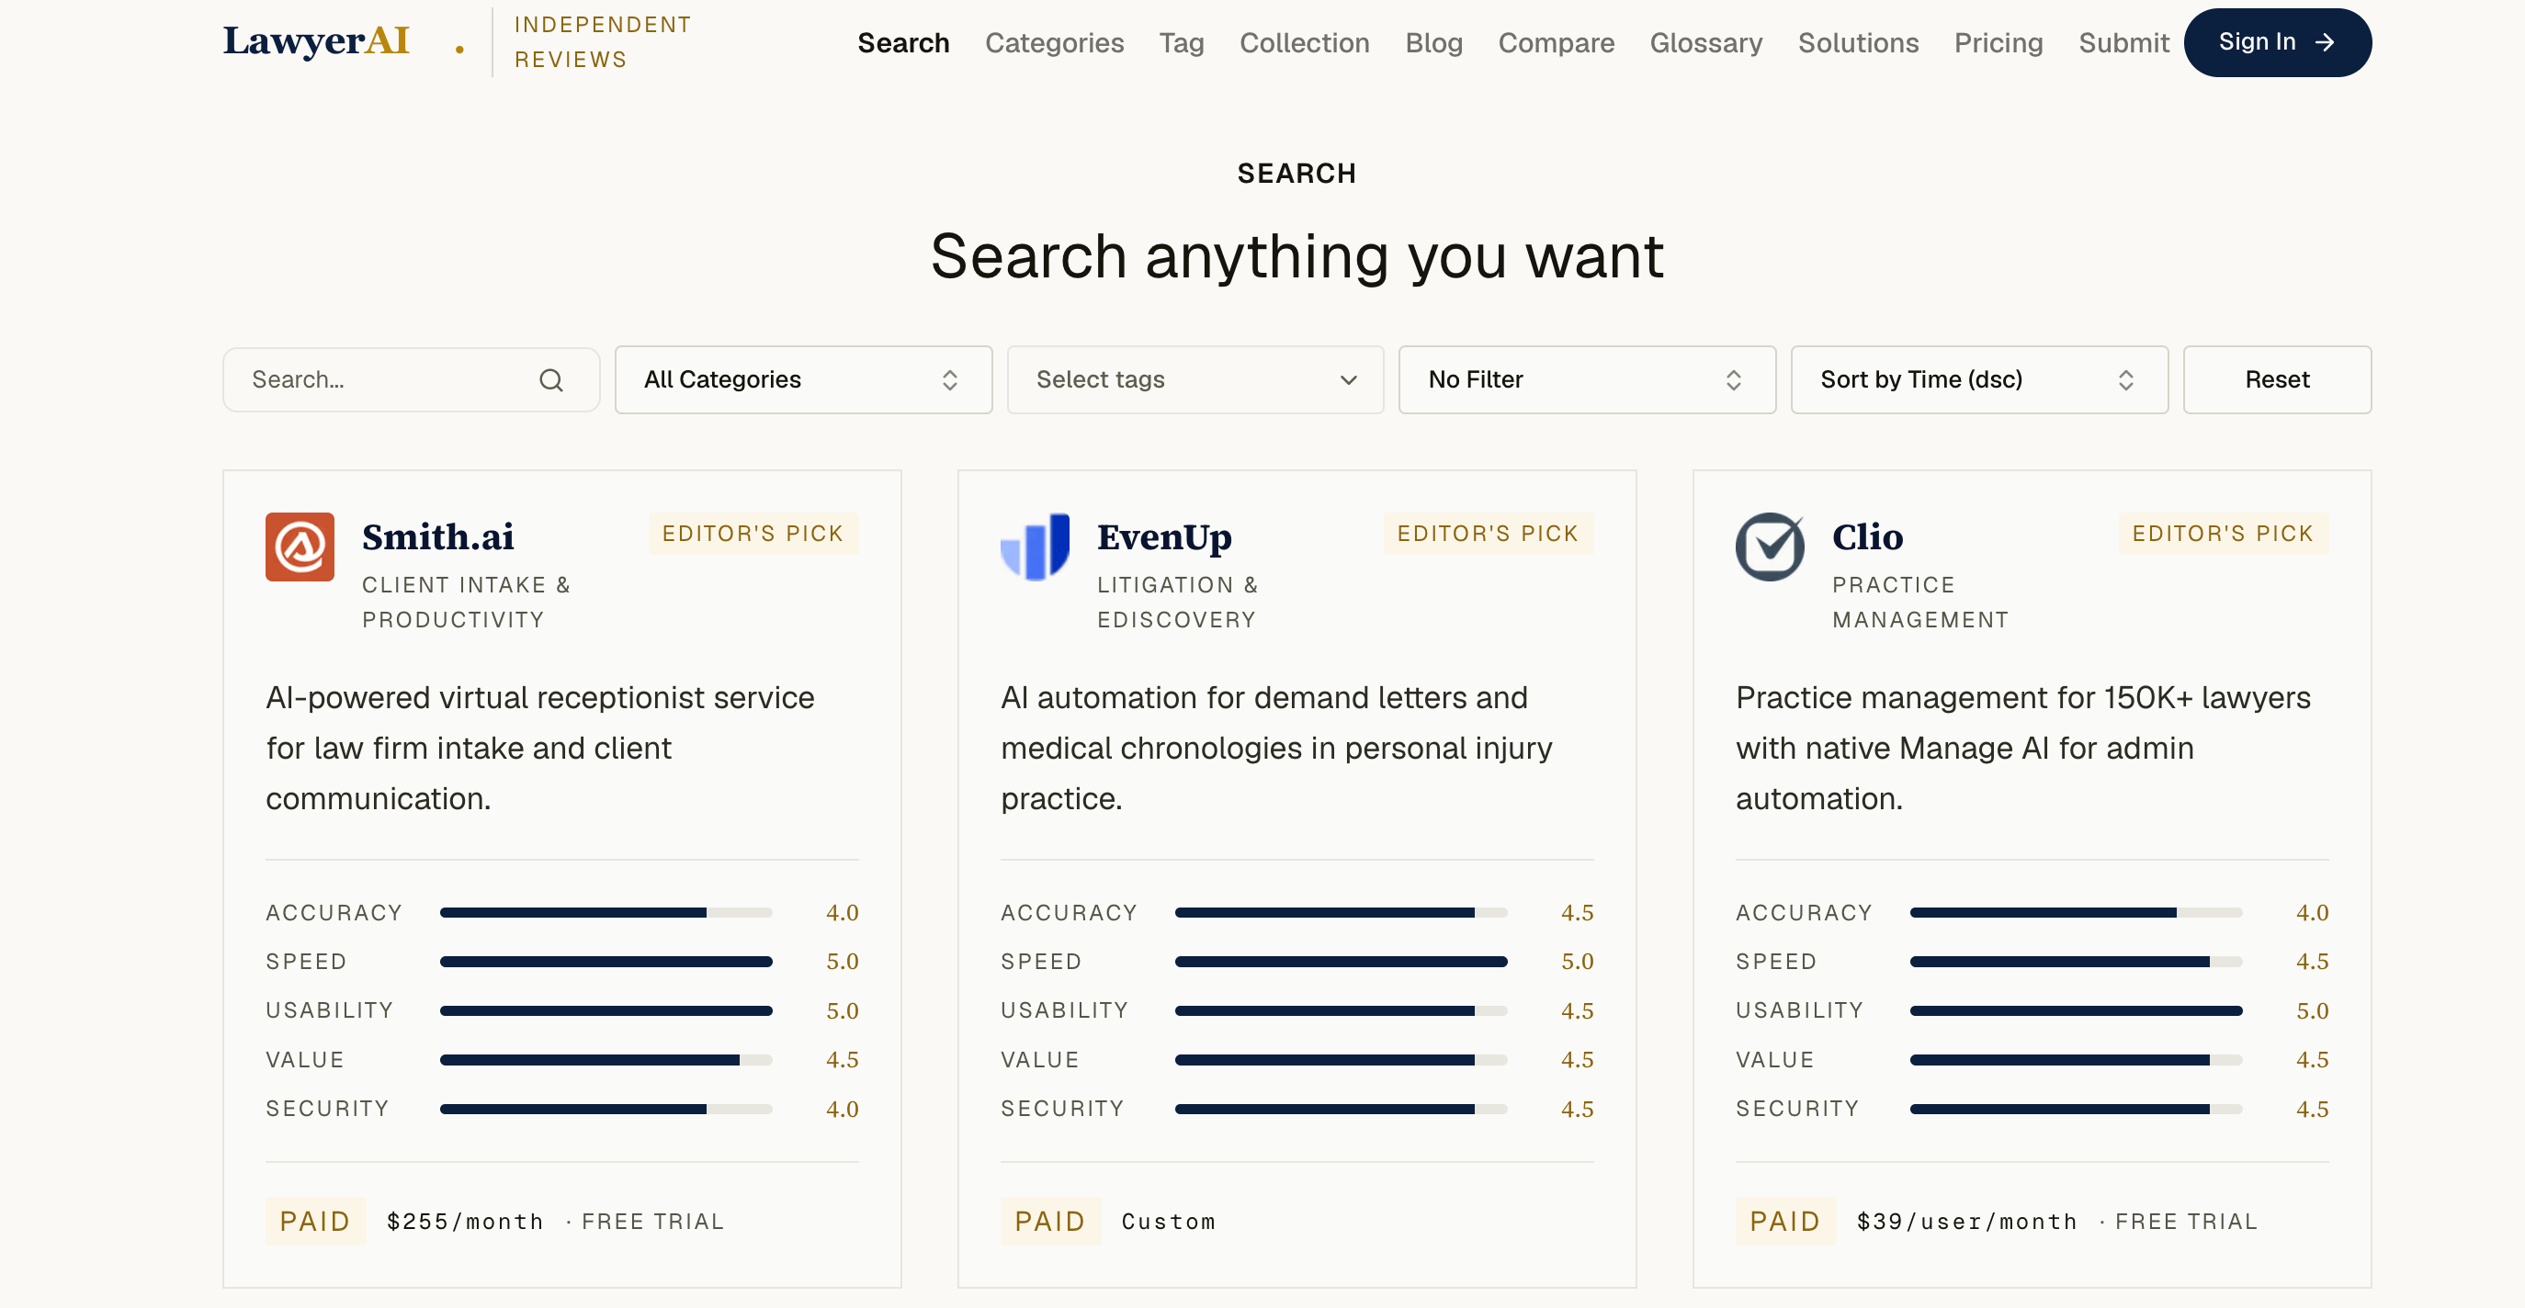Image resolution: width=2525 pixels, height=1308 pixels.
Task: Click 'Client Intake & Productivity' category text
Action: click(x=467, y=603)
